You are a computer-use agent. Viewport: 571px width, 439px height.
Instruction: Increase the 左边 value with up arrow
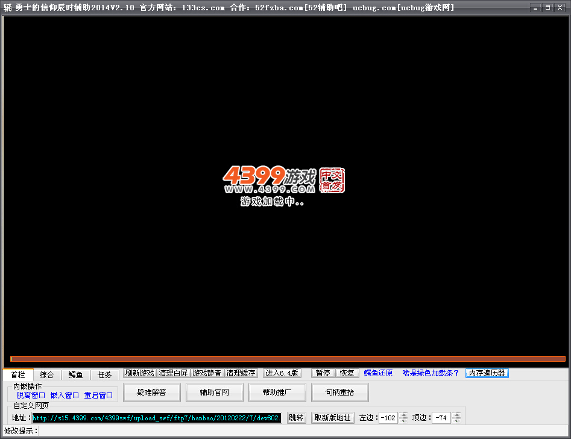click(403, 415)
